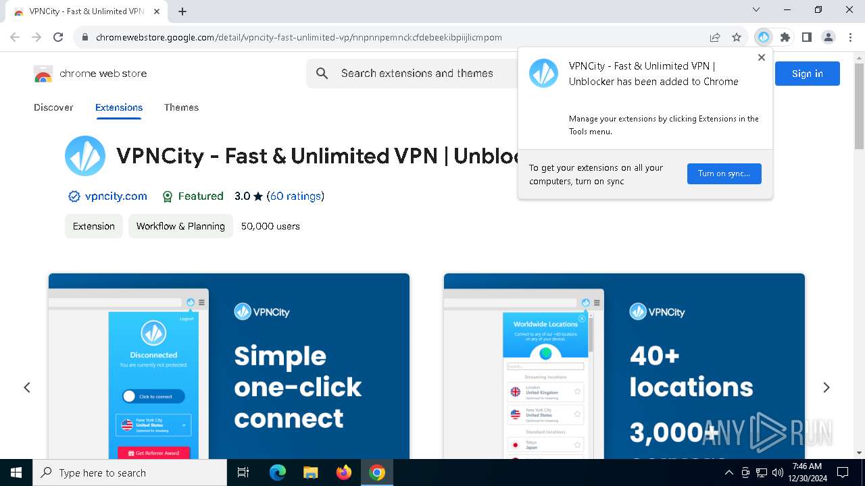The width and height of the screenshot is (865, 486).
Task: Open the notification center
Action: point(843,473)
